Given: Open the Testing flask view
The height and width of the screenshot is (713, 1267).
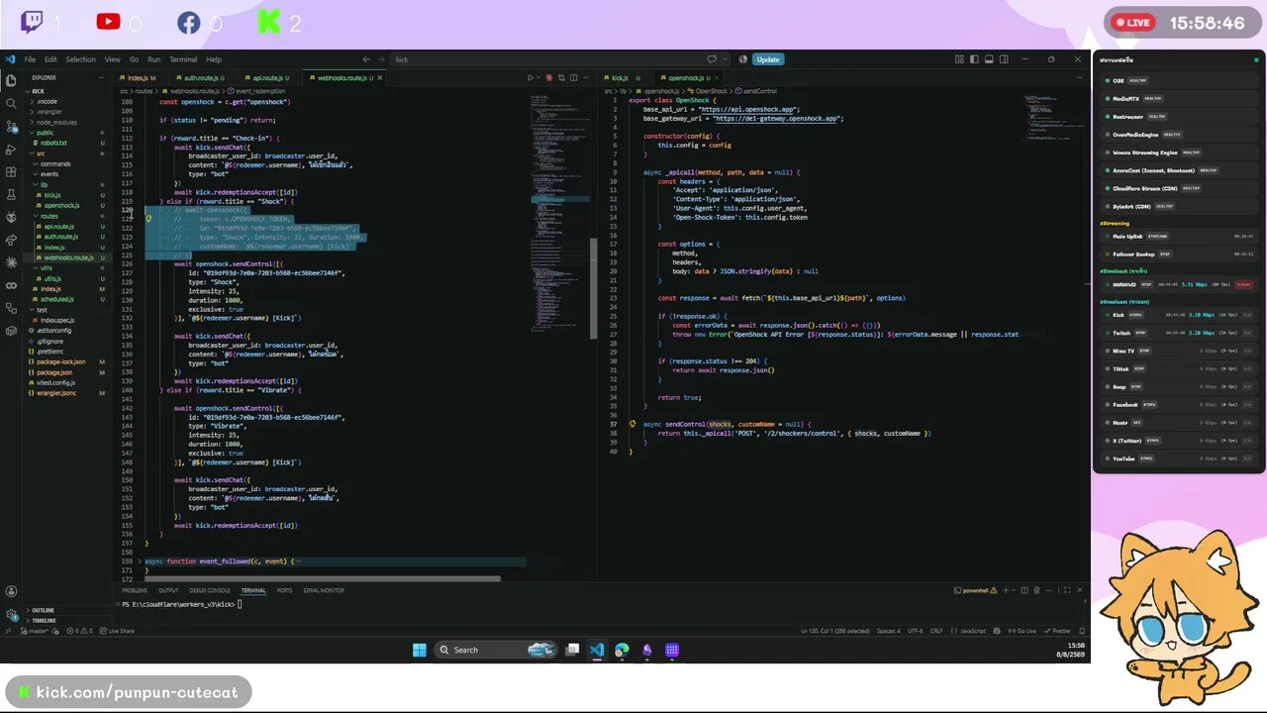Looking at the screenshot, I should point(11,194).
